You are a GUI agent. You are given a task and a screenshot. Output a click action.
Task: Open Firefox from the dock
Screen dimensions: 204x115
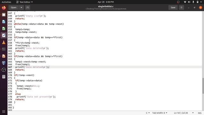4,8
